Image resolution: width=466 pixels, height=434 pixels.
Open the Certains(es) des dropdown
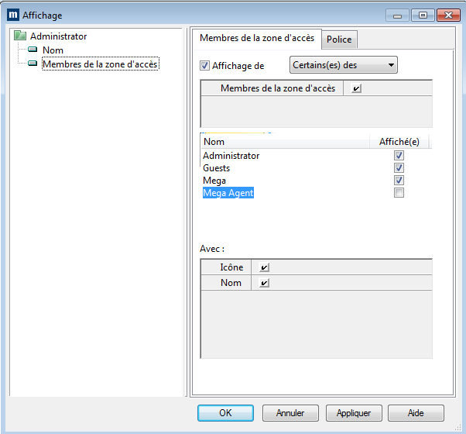(344, 65)
